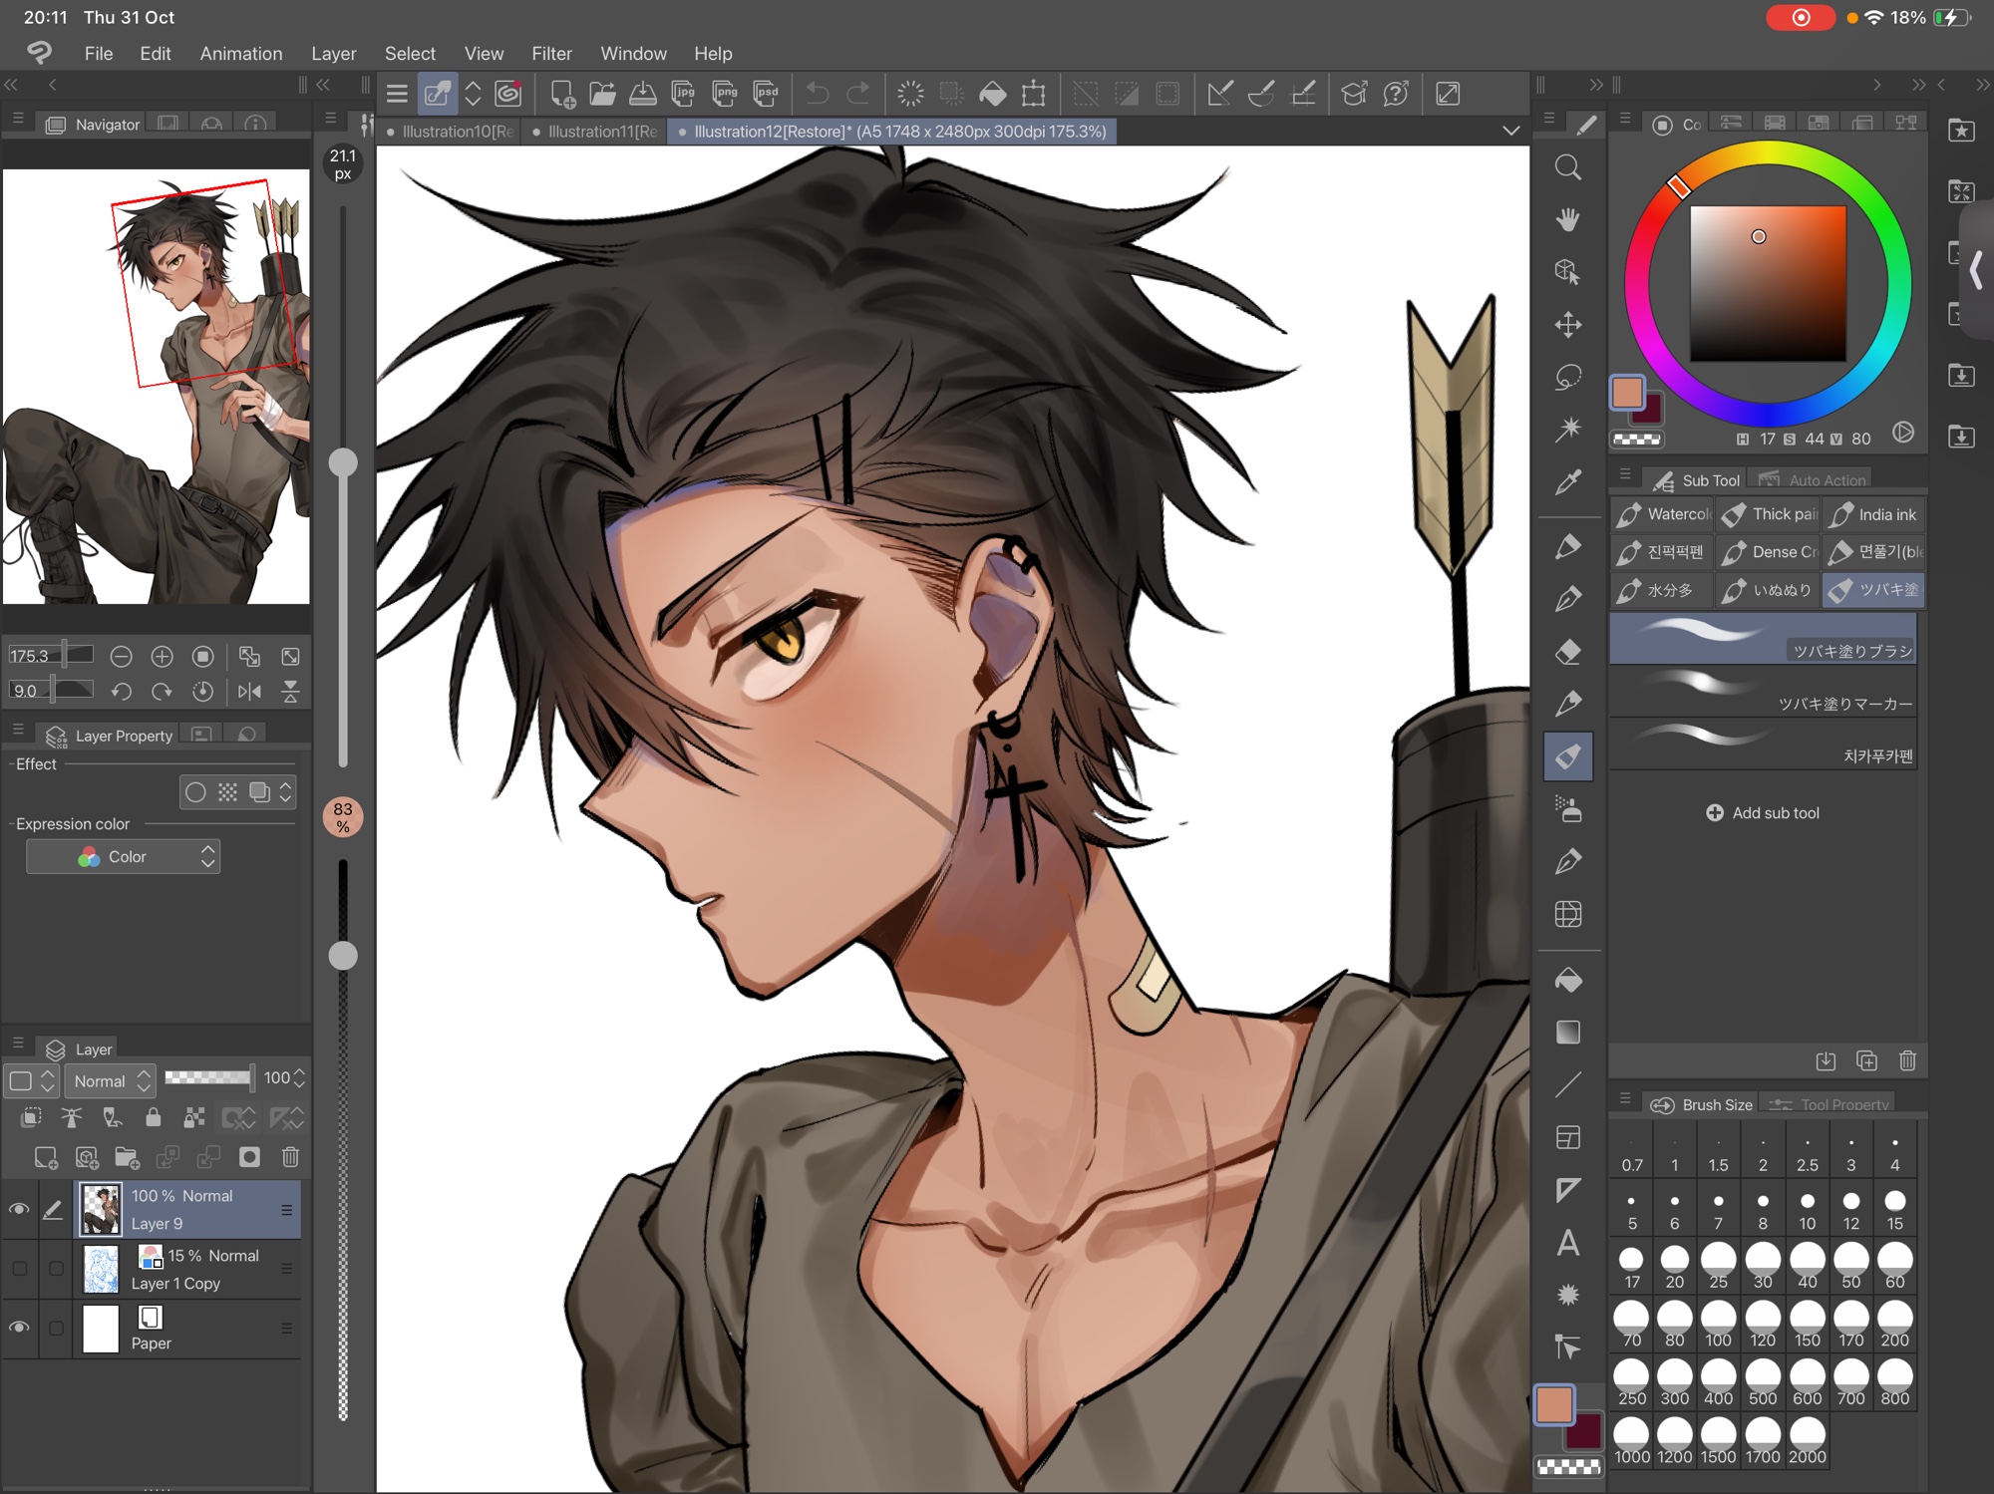This screenshot has height=1494, width=1994.
Task: Select the Hand move tool
Action: pyautogui.click(x=1567, y=219)
